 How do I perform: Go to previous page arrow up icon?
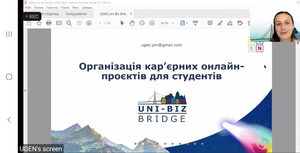(x=79, y=23)
